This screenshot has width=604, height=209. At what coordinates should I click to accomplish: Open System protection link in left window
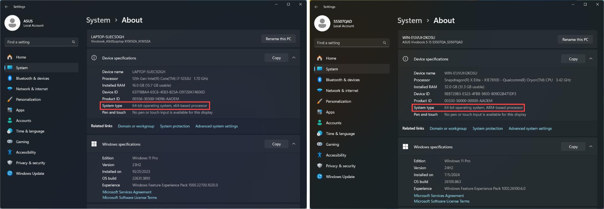(175, 126)
